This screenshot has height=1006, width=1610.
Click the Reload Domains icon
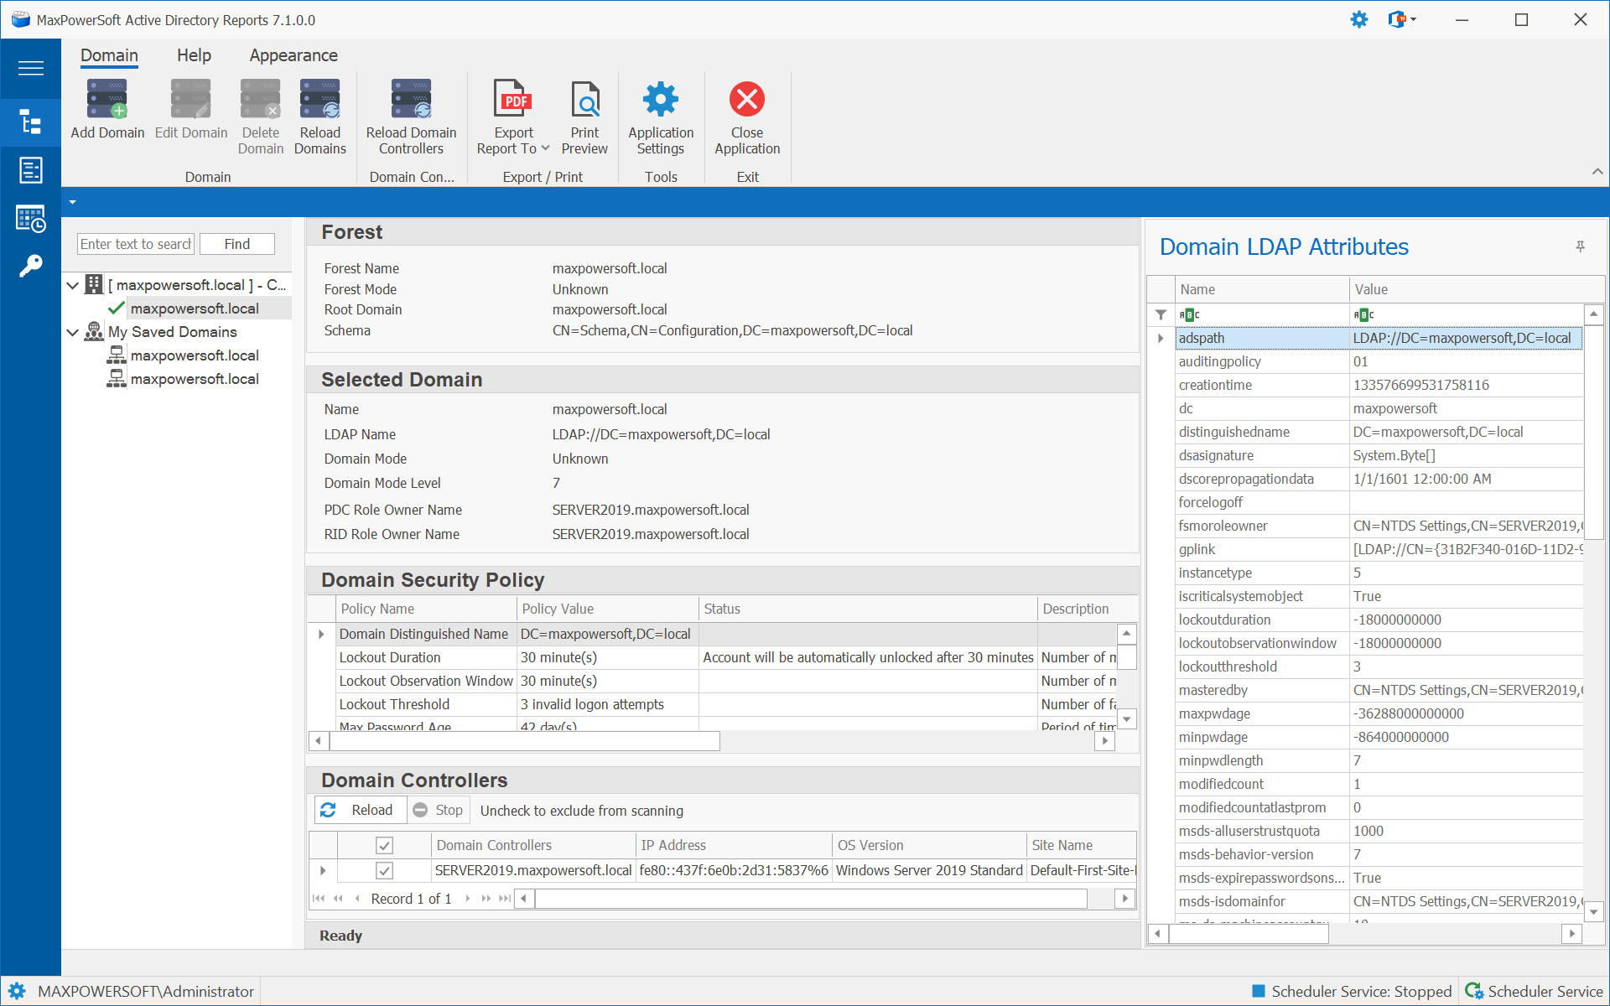pyautogui.click(x=320, y=101)
